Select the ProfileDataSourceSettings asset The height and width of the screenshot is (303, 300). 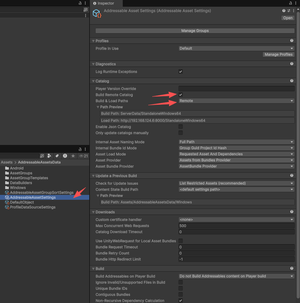[x=33, y=207]
